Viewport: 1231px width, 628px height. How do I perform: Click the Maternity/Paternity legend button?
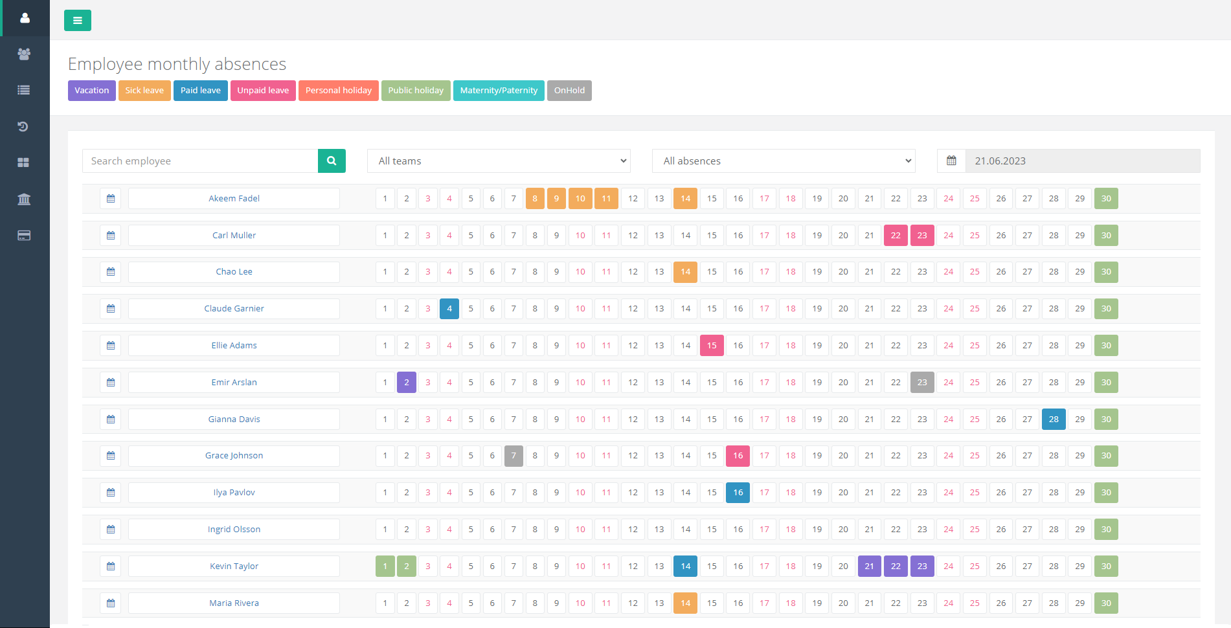[x=498, y=90]
